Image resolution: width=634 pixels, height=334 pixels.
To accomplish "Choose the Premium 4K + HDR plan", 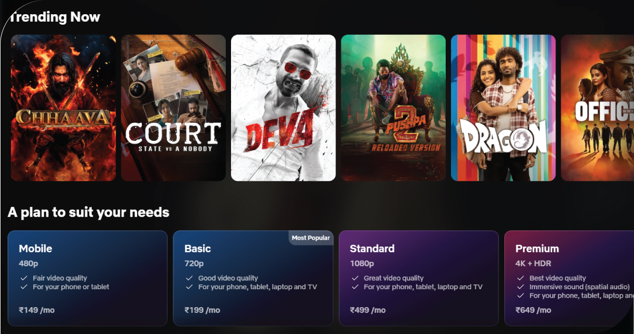I will [569, 278].
